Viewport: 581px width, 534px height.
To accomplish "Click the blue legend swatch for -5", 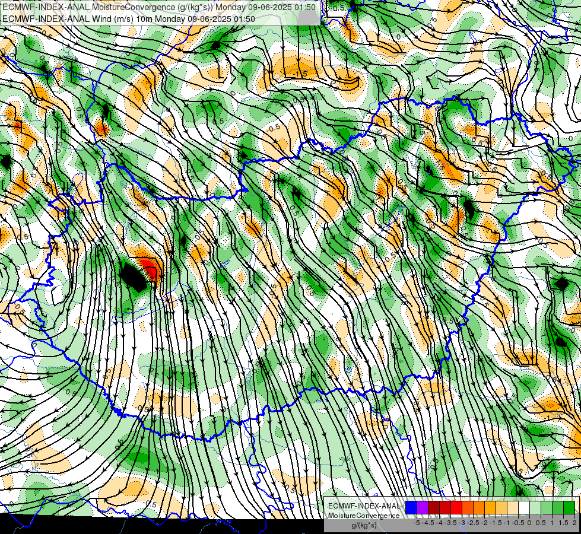I will click(x=411, y=507).
